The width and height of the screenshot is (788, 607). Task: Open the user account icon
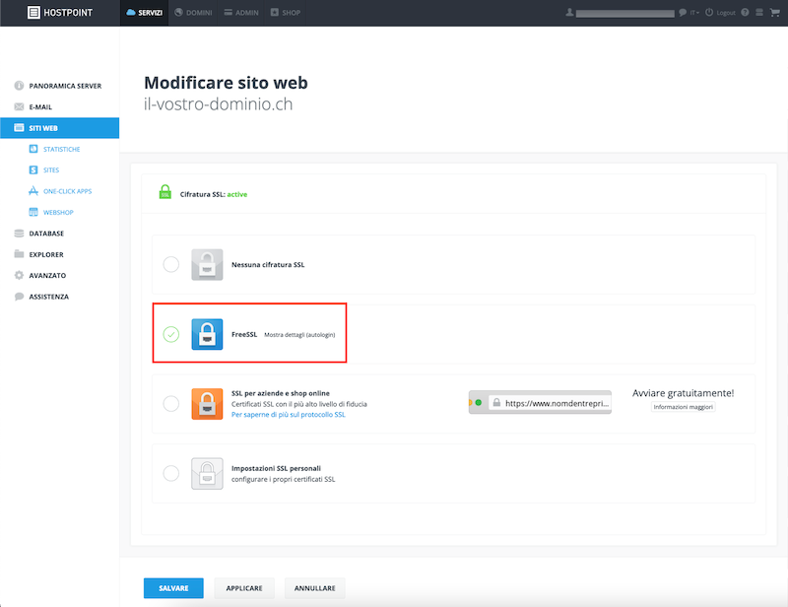click(569, 13)
